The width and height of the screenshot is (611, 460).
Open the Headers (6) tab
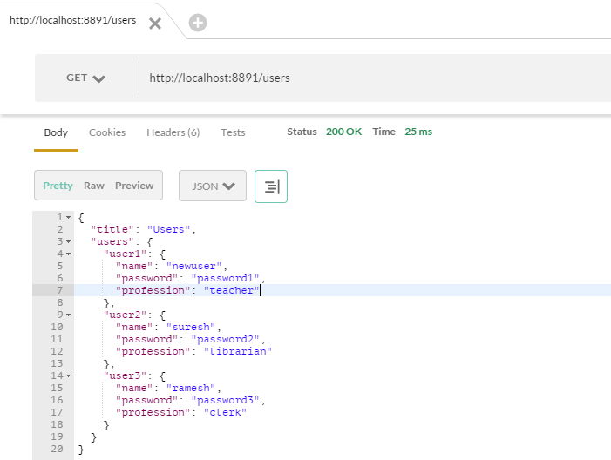pos(173,132)
